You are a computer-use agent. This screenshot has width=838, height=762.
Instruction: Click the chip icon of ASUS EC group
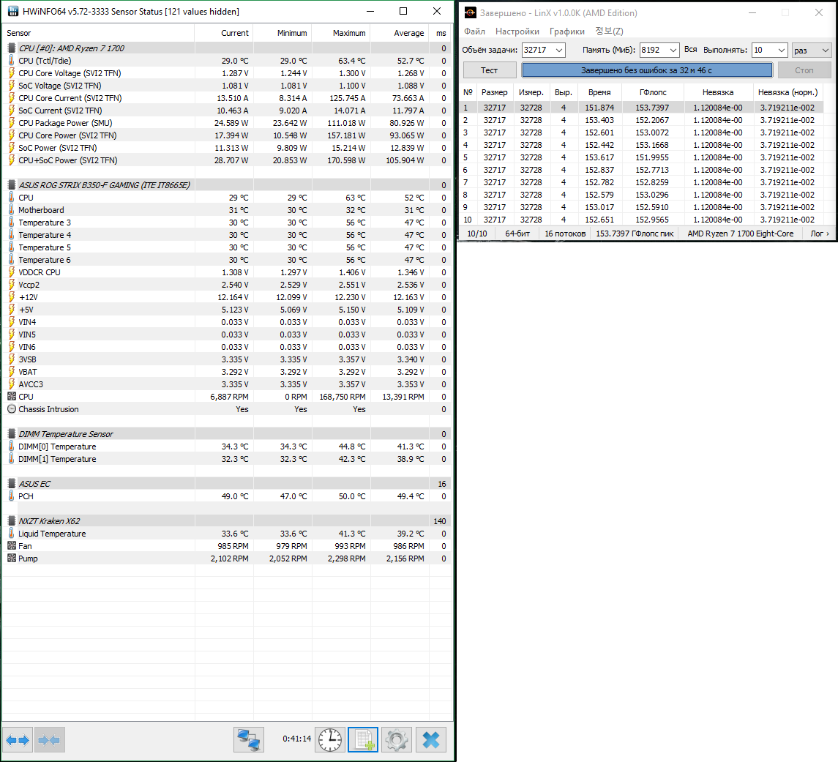pos(12,484)
